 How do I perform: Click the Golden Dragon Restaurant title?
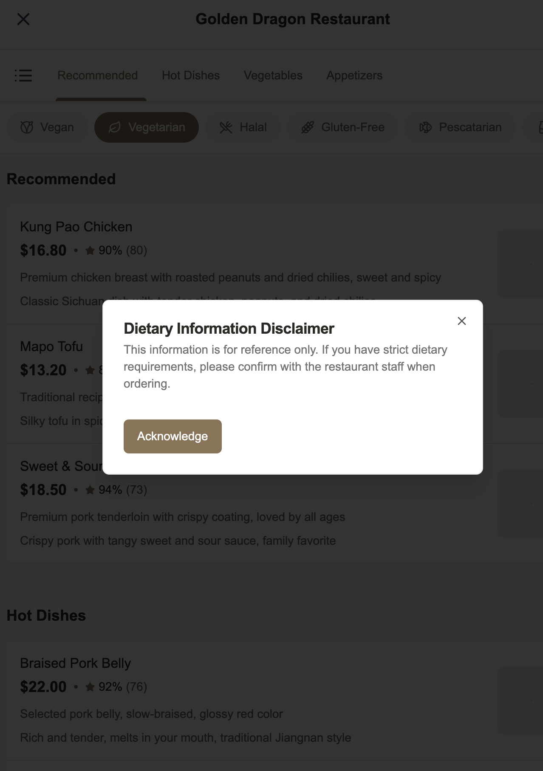(x=293, y=19)
